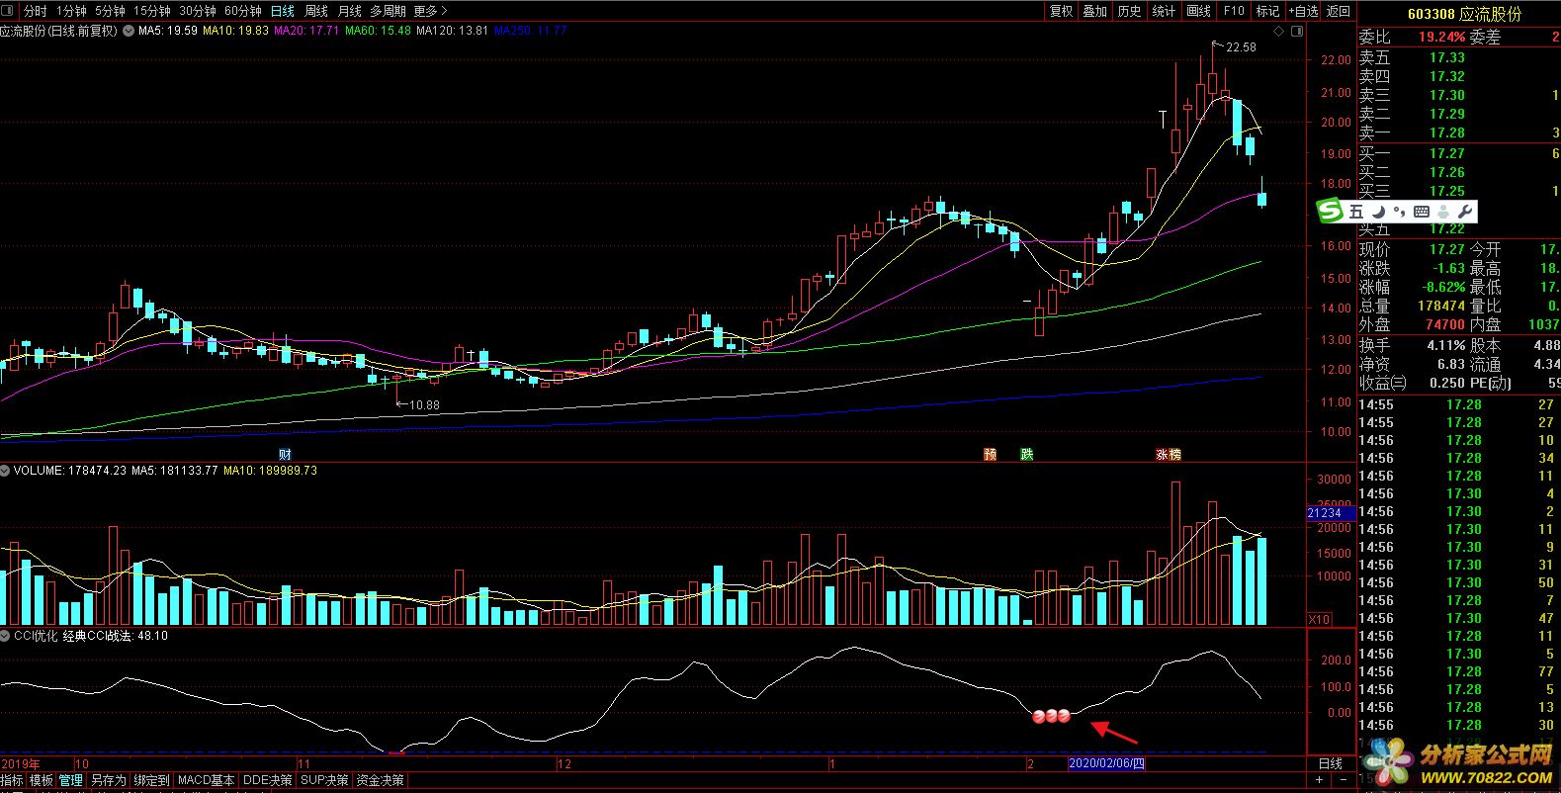Click the 财 finance marker on chart

point(285,455)
